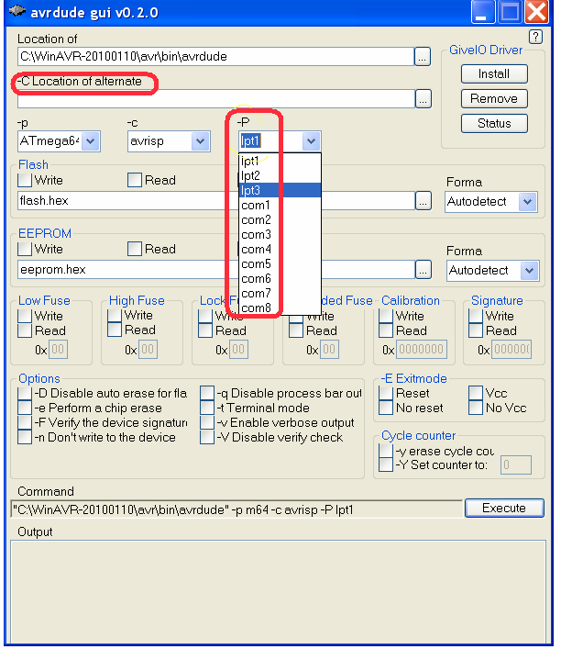The height and width of the screenshot is (649, 561).
Task: Browse for eeprom.hex file
Action: tap(423, 270)
